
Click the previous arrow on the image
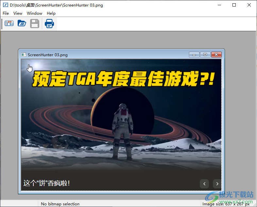coord(204,184)
